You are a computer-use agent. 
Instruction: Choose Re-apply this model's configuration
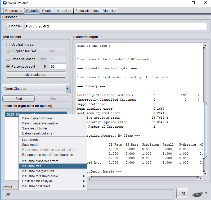pos(53,155)
